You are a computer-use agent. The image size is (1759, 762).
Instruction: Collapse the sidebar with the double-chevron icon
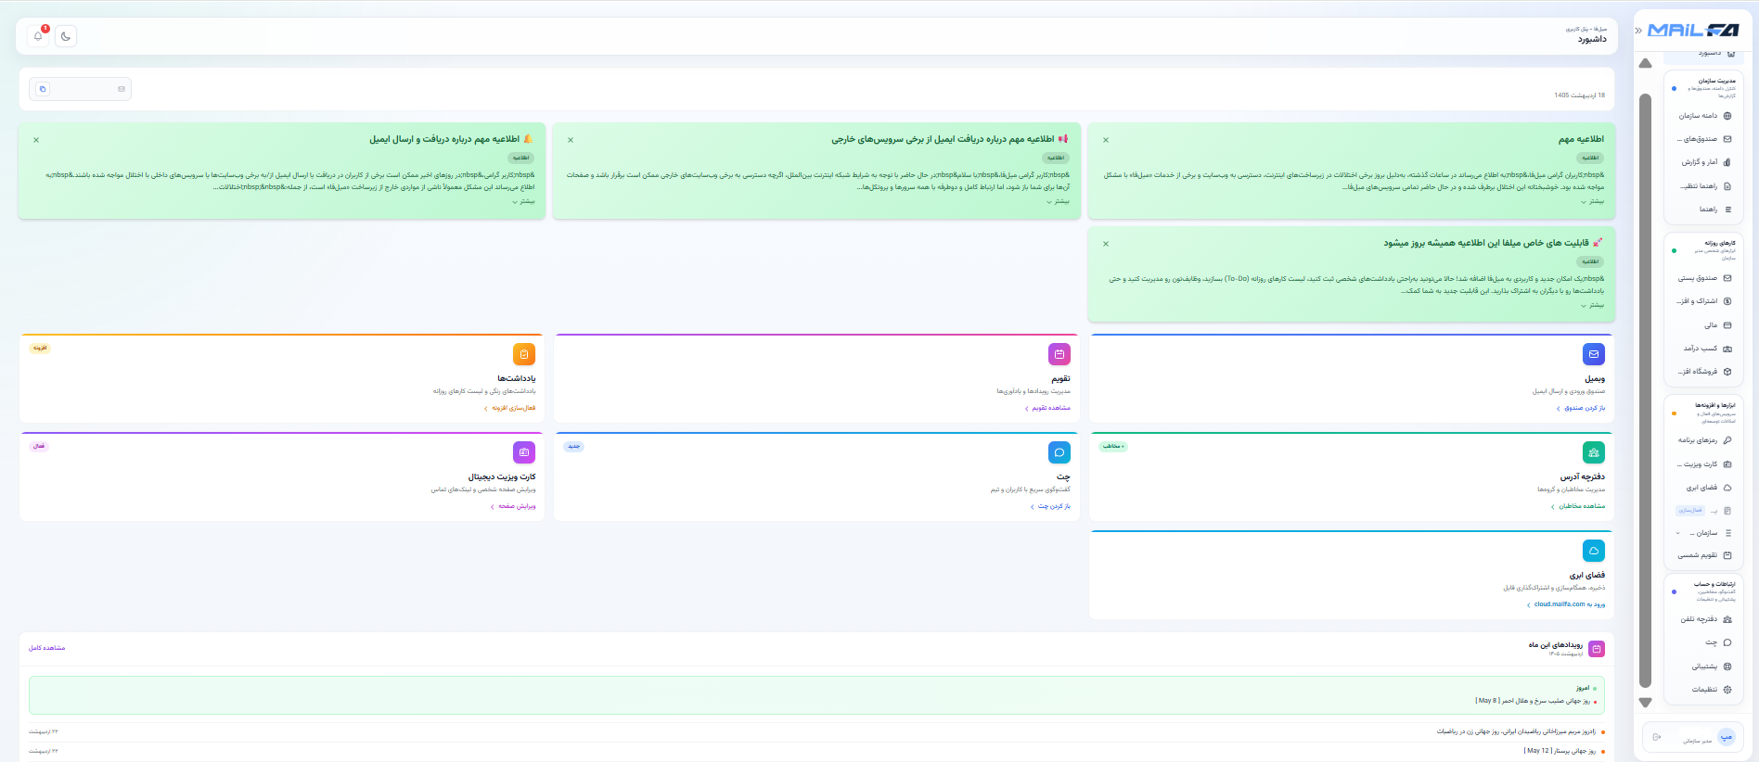(x=1638, y=31)
